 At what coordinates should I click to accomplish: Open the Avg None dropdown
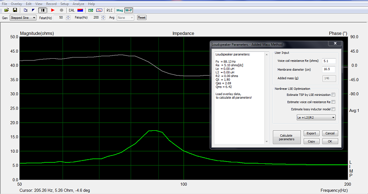click(x=125, y=18)
